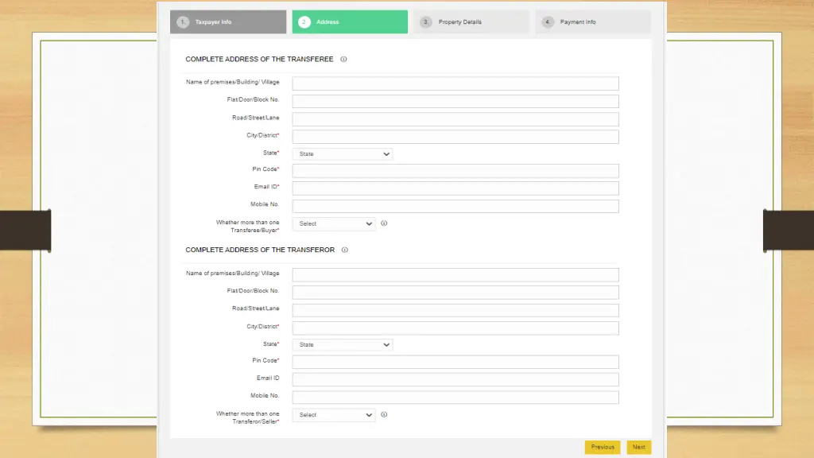The width and height of the screenshot is (814, 458).
Task: Click 'COMPLETE ADDRESS OF THE TRANSFEROR' heading
Action: [x=260, y=250]
